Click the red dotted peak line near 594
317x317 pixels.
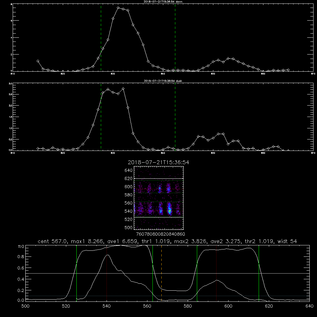[x=216, y=273]
